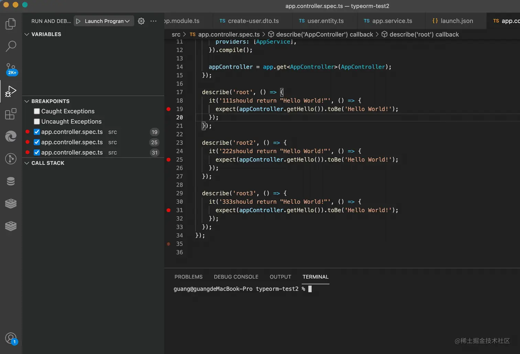Enable the Caught Exceptions checkbox
The height and width of the screenshot is (354, 520).
[x=37, y=111]
